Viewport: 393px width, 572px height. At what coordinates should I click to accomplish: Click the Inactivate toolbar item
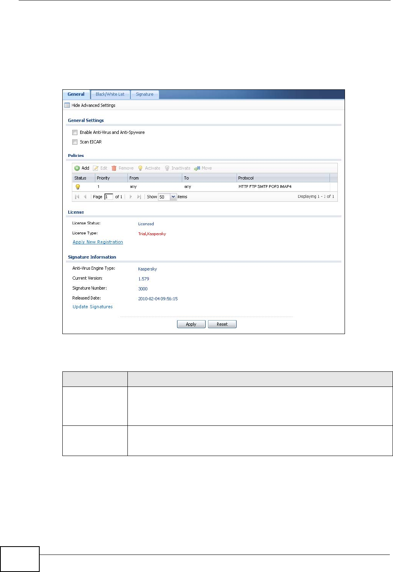click(177, 168)
